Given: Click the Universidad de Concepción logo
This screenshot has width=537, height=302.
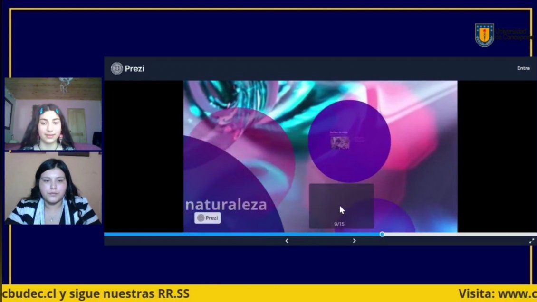Looking at the screenshot, I should pyautogui.click(x=484, y=35).
